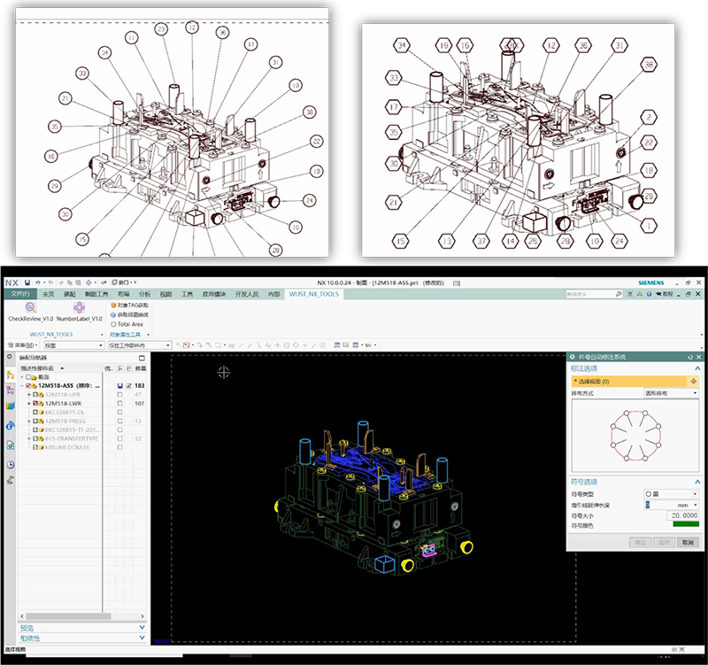The width and height of the screenshot is (708, 665).
Task: Click the 符号大小 20.0000 value field
Action: (682, 515)
